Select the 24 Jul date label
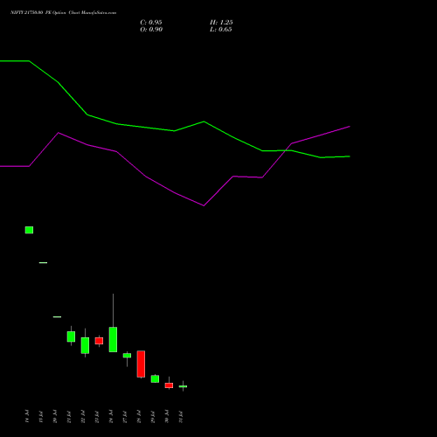Screen dimensions: 437x437 coord(111,416)
